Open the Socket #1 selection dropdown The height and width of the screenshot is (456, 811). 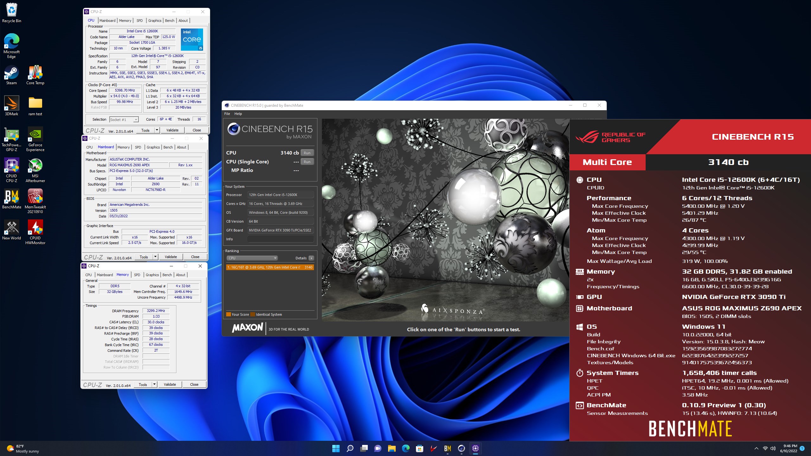pos(124,119)
